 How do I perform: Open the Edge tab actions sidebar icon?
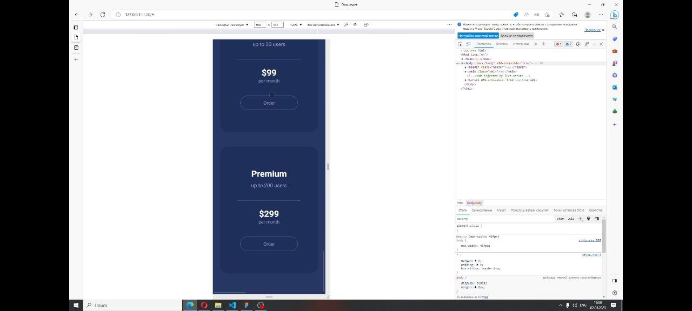76,27
